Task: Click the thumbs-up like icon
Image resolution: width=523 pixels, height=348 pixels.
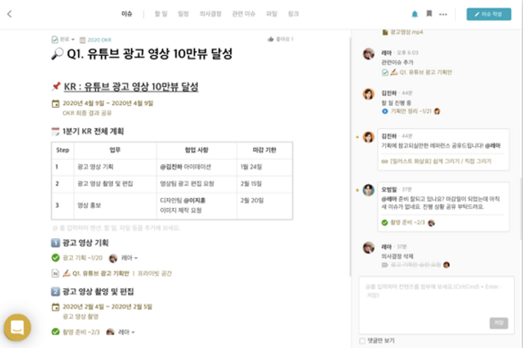Action: point(271,39)
